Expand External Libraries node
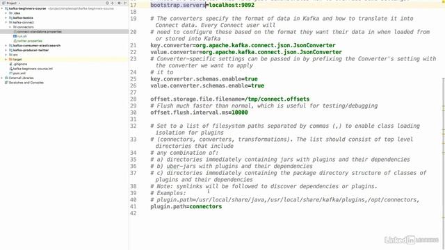The image size is (445, 250). click(x=2, y=78)
